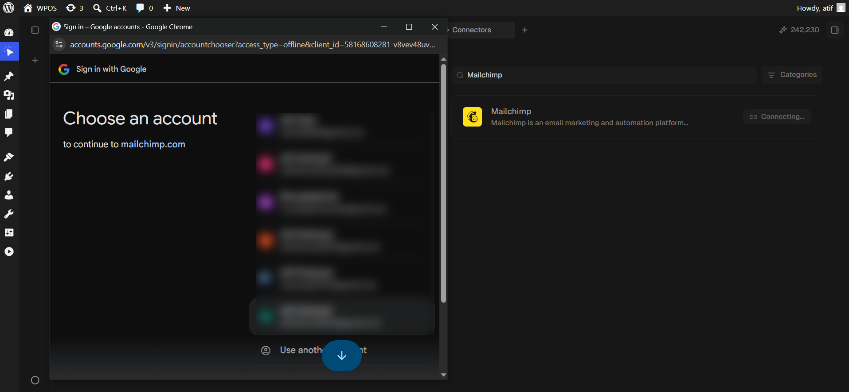This screenshot has height=392, width=849.
Task: Open the Ctrl+K search command
Action: [110, 8]
